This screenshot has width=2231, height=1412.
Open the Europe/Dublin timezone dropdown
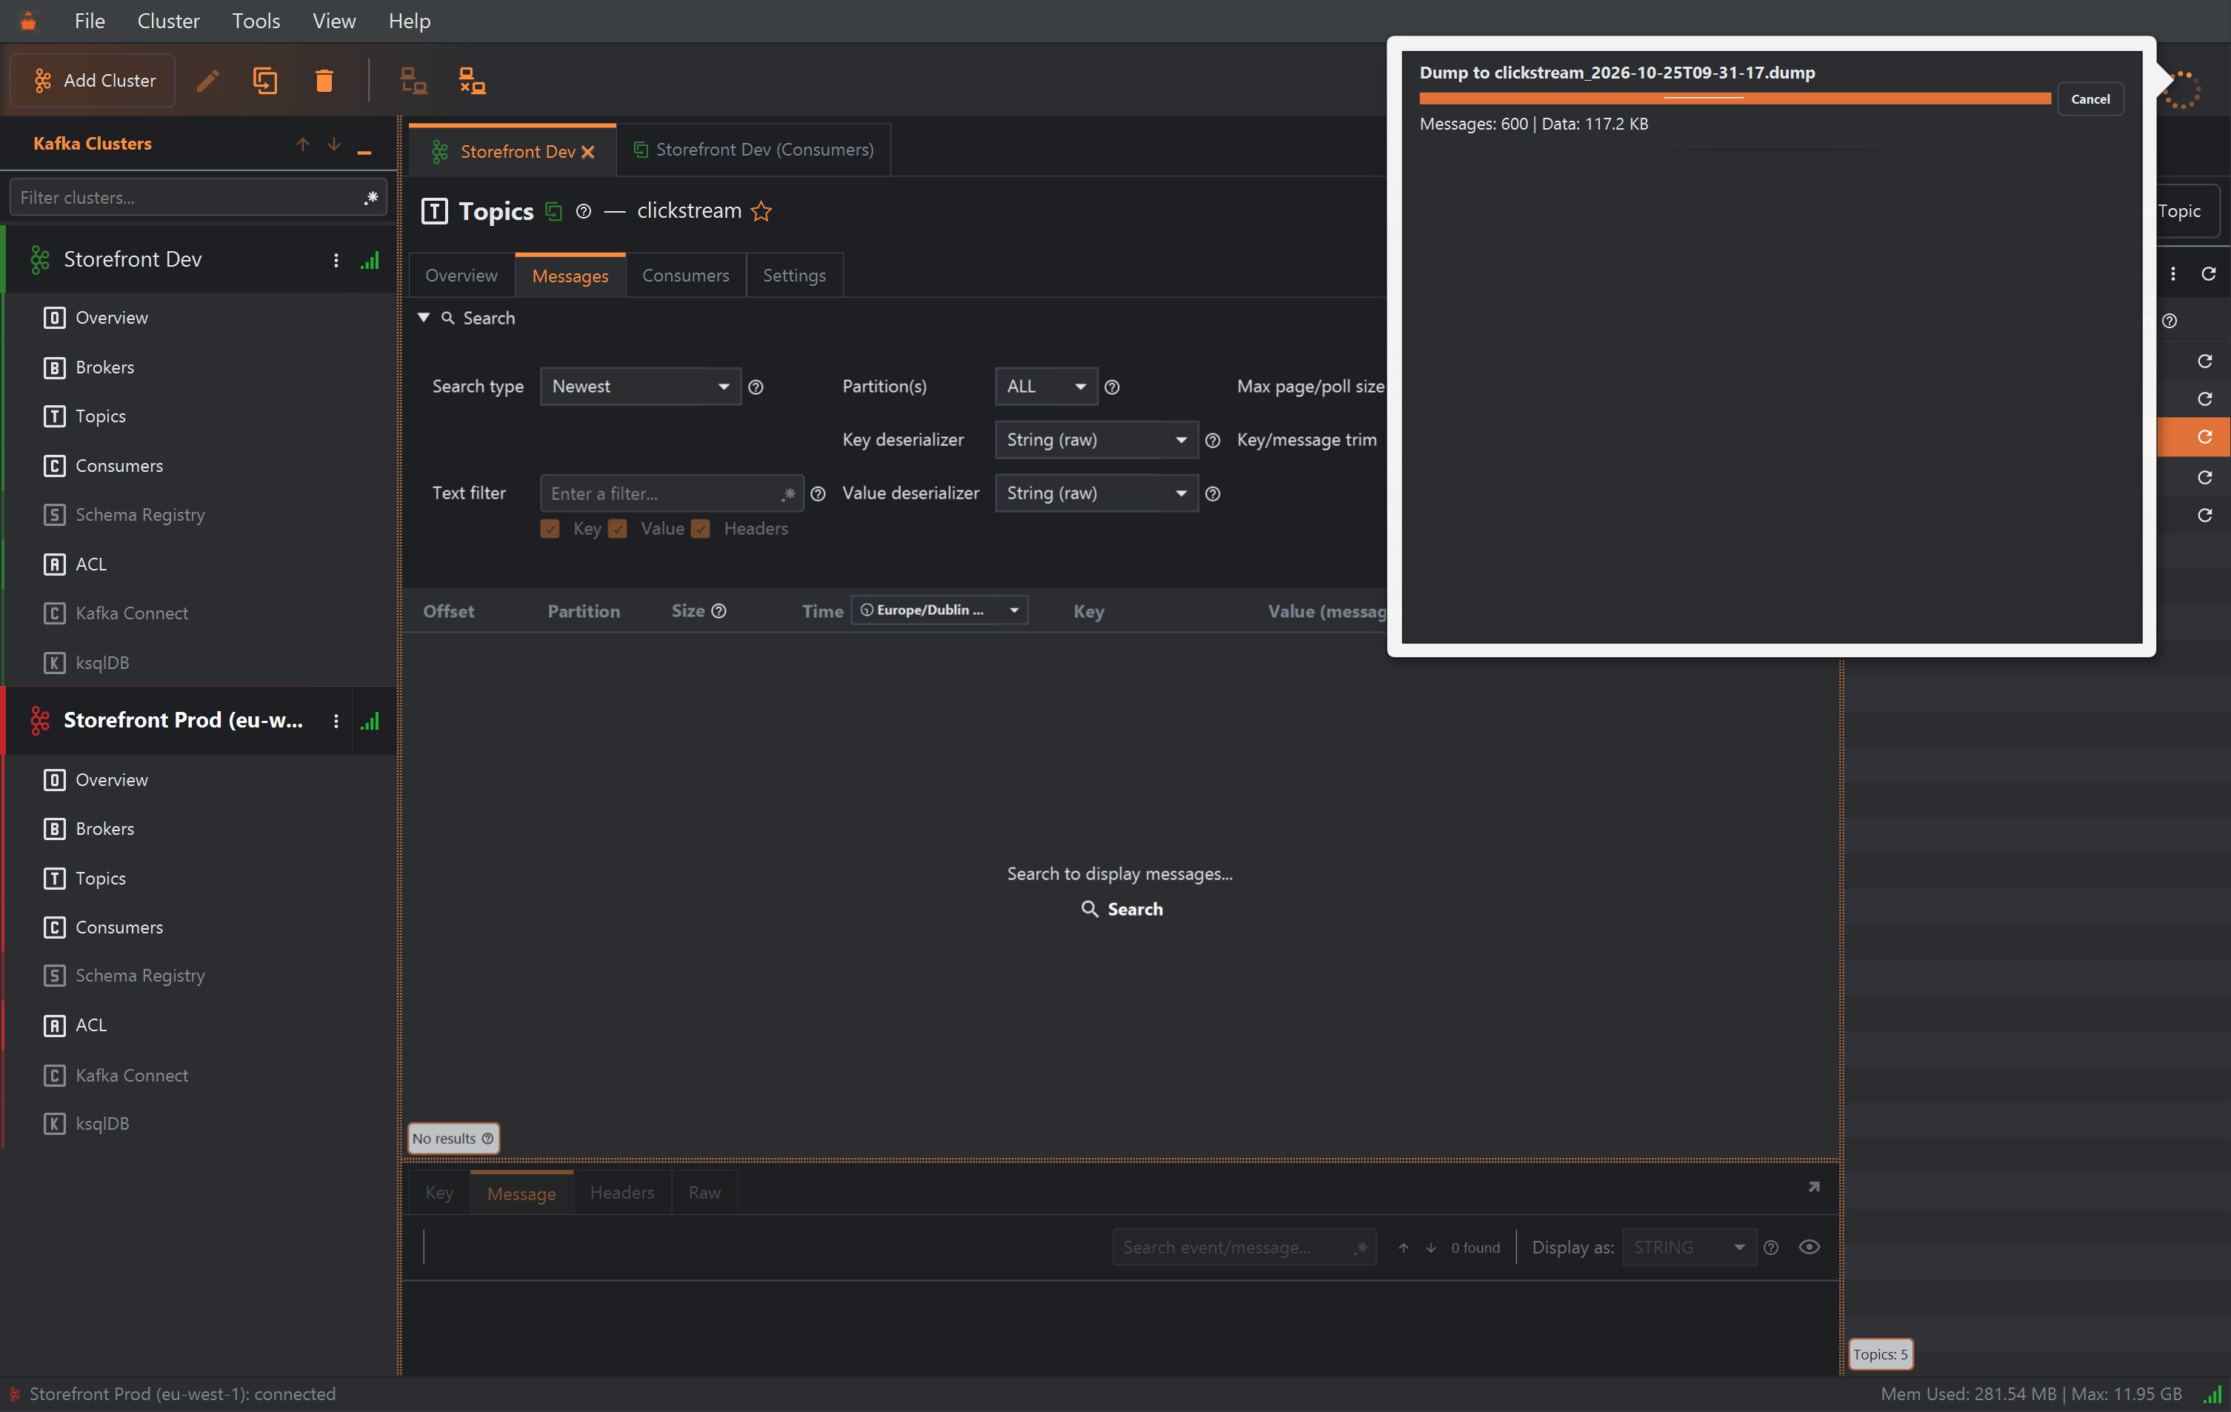939,610
